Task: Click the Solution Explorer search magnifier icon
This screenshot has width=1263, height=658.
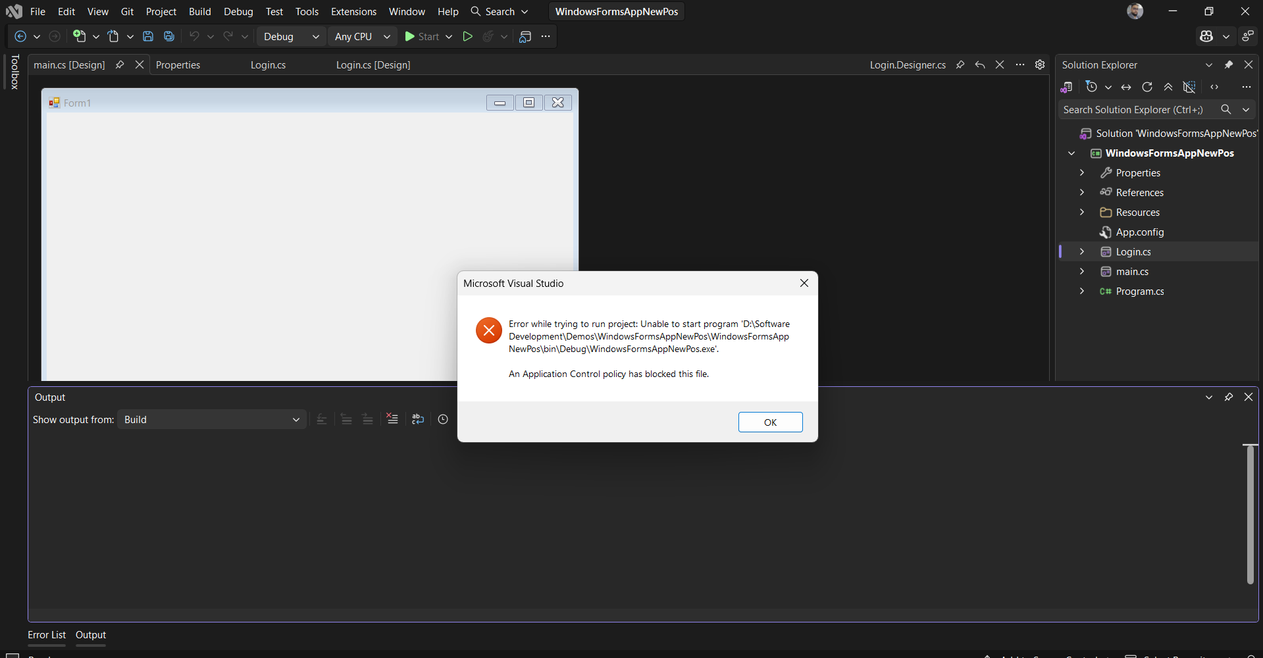Action: coord(1225,110)
